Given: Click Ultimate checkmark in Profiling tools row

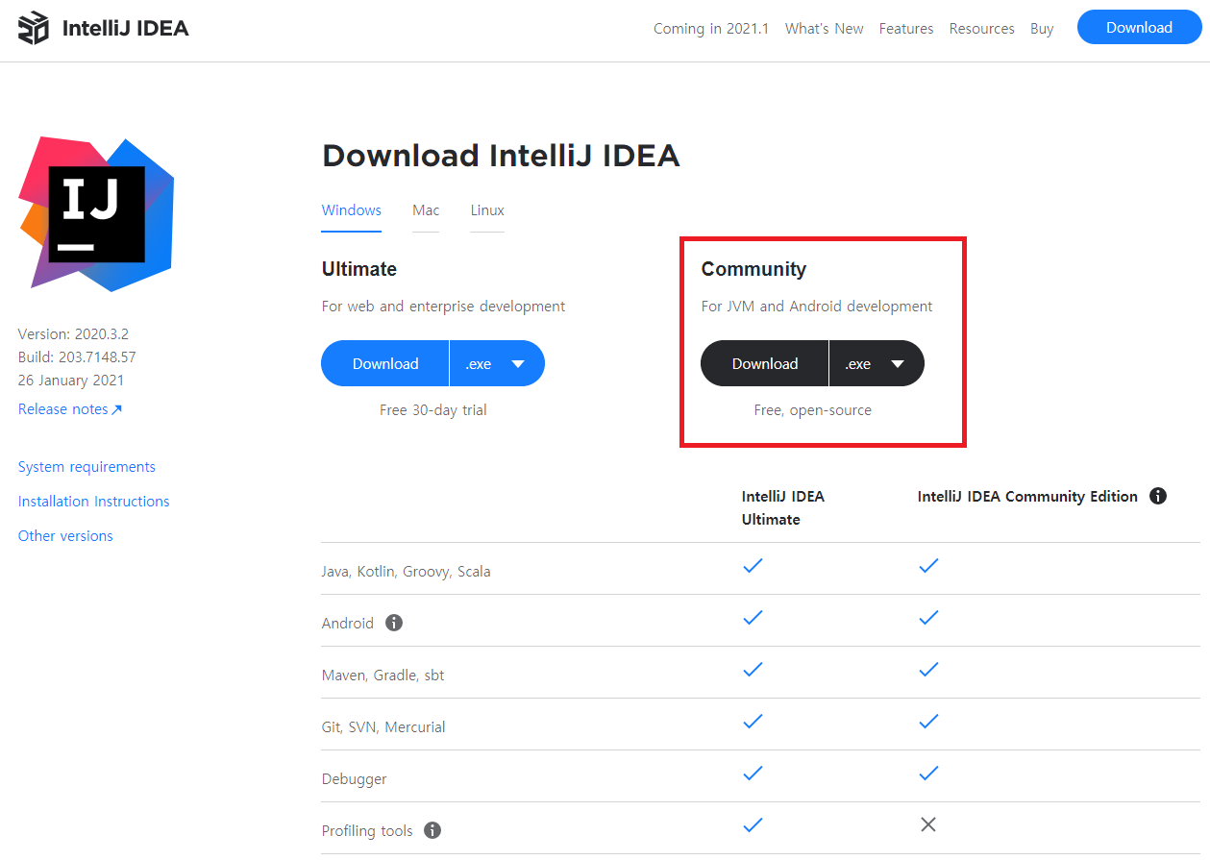Looking at the screenshot, I should (x=753, y=825).
